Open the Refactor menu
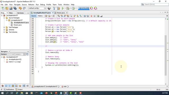Image resolution: width=169 pixels, height=95 pixels. [31, 5]
